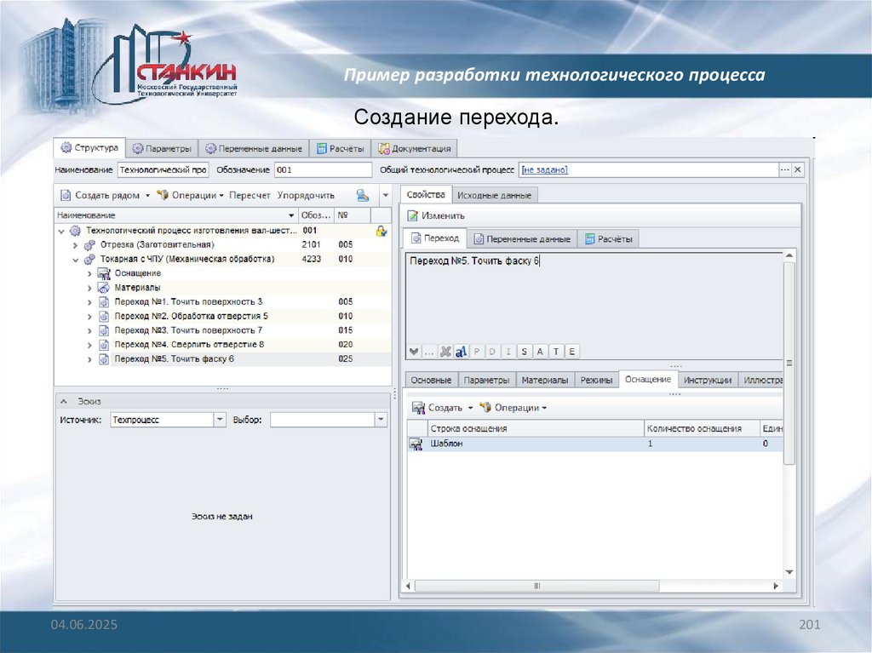Open the Параметры top tab

click(x=162, y=148)
